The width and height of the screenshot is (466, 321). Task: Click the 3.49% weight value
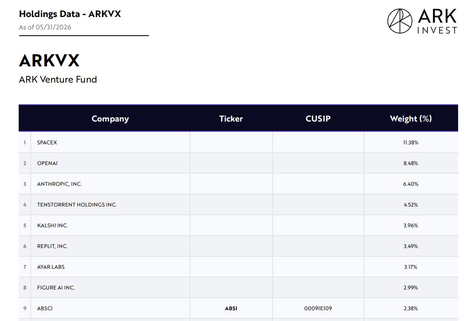(411, 246)
